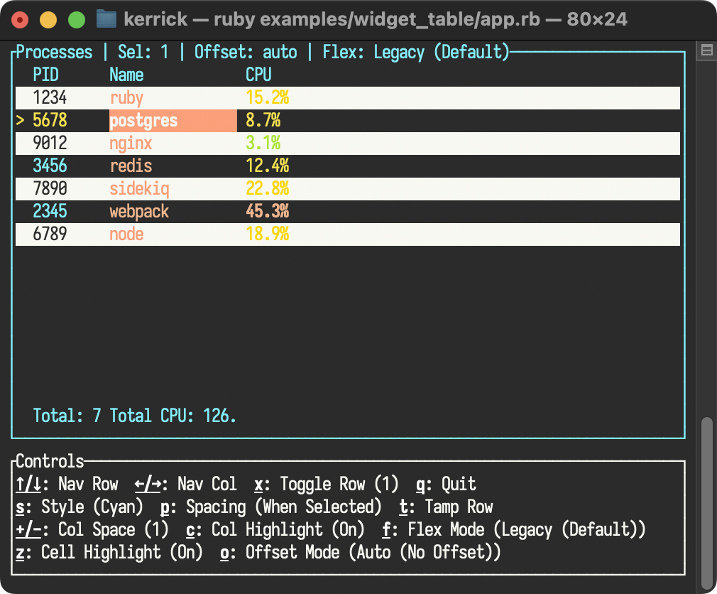Click the selection marker '>' on row 5678
This screenshot has height=594, width=717.
click(20, 120)
